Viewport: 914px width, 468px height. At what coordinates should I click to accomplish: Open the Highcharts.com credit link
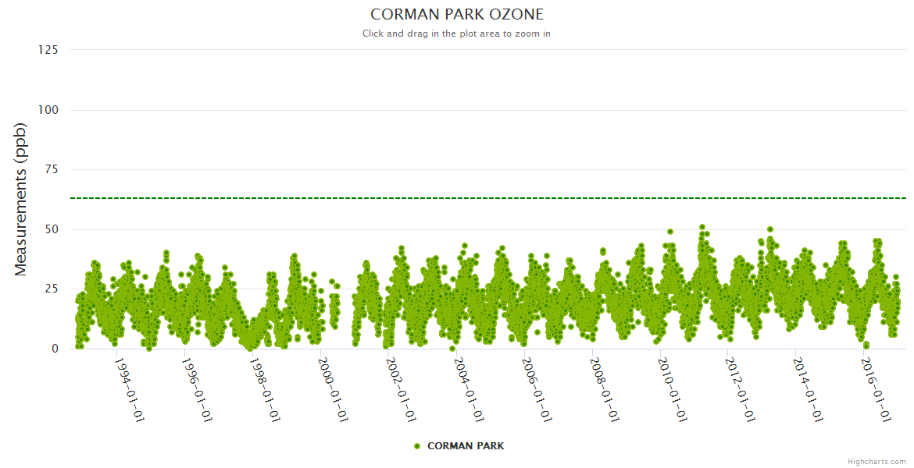pos(877,461)
